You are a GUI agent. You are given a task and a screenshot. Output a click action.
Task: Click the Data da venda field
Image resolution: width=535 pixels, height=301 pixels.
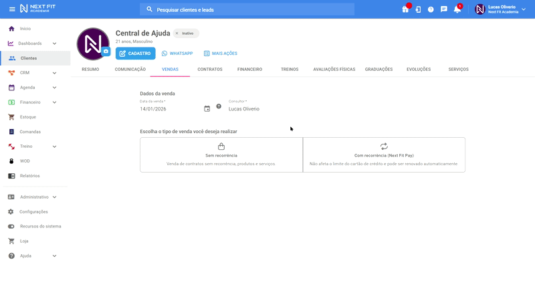coord(171,109)
